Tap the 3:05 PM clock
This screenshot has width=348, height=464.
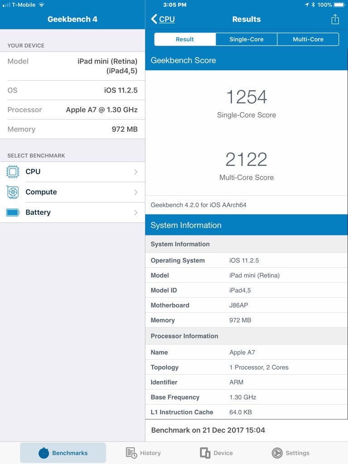[x=174, y=5]
